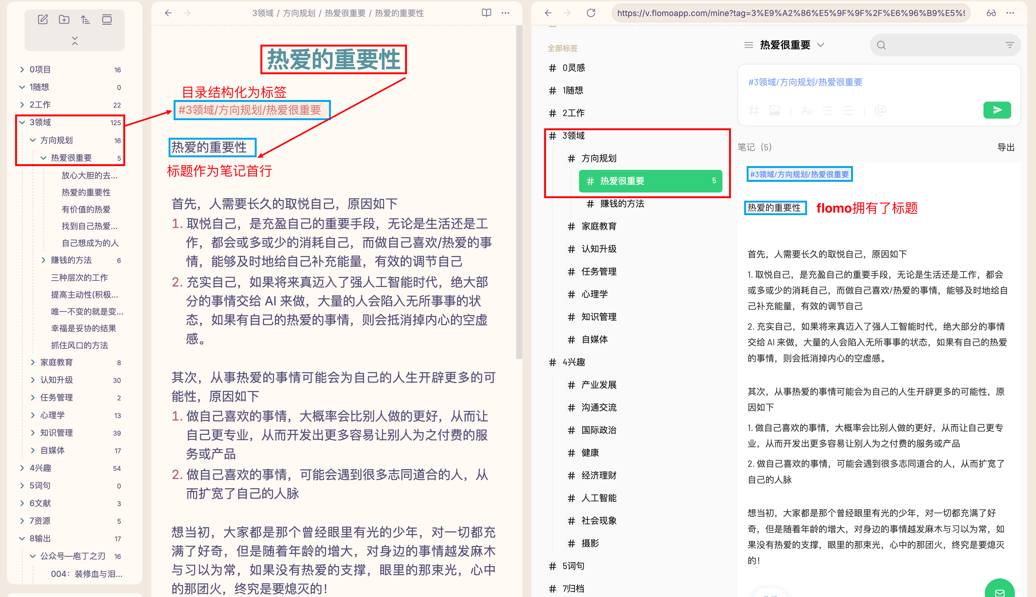Click the new note icon

pyautogui.click(x=43, y=19)
